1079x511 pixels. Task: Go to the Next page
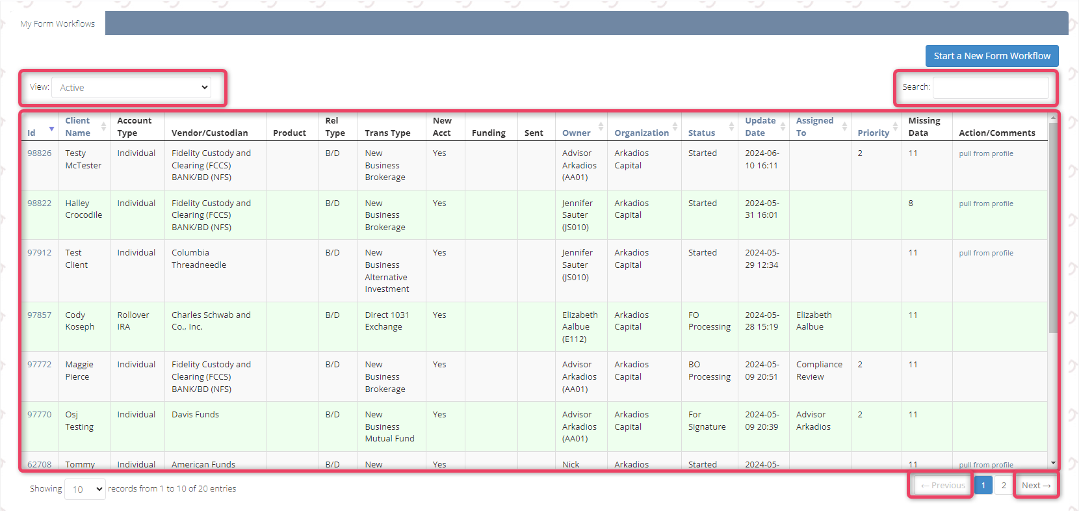1036,486
